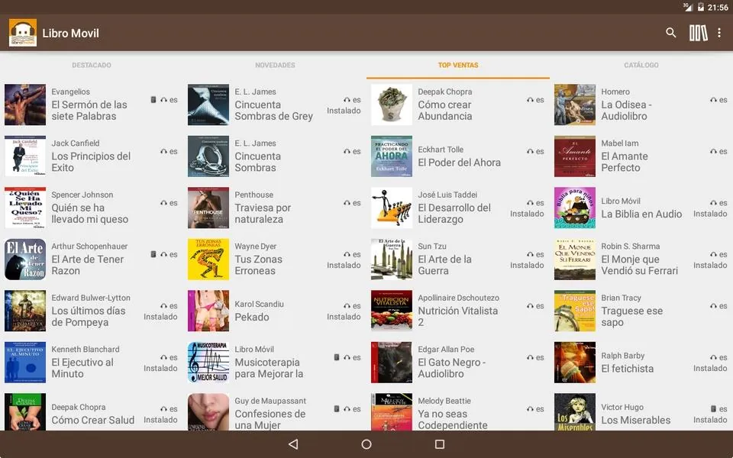The height and width of the screenshot is (458, 733).
Task: Open El Monje que Vendió su Ferrari cover
Action: pos(575,259)
